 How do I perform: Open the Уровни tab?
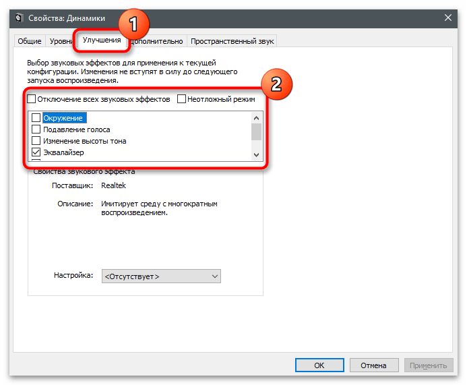pos(61,41)
